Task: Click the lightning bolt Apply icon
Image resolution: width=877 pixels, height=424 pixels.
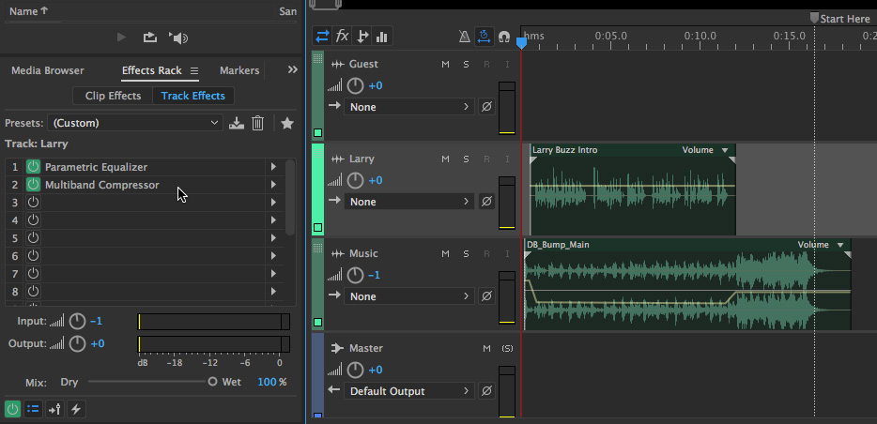Action: tap(76, 409)
